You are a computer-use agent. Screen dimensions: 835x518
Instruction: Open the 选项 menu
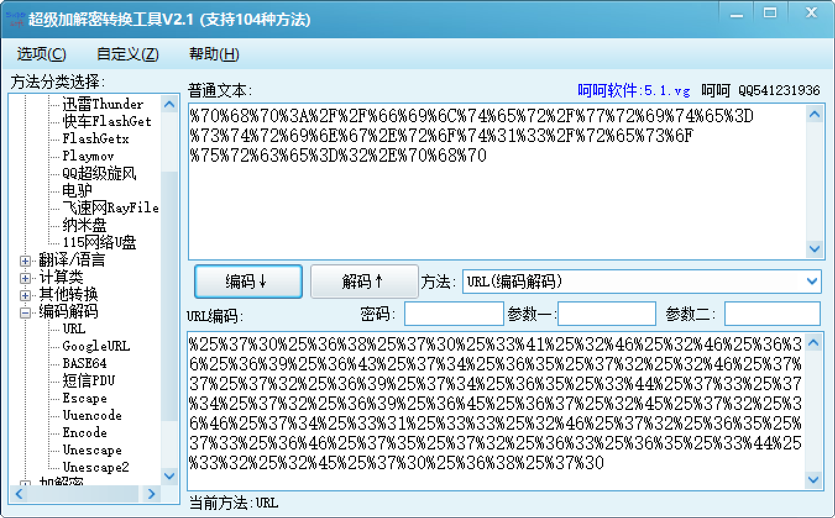pyautogui.click(x=41, y=54)
